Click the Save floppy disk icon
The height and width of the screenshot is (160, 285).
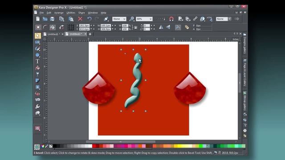click(52, 19)
